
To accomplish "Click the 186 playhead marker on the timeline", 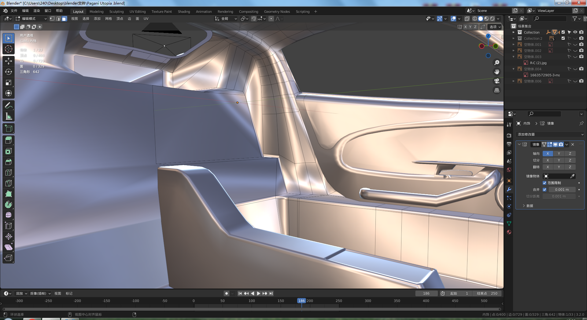I will tap(301, 301).
